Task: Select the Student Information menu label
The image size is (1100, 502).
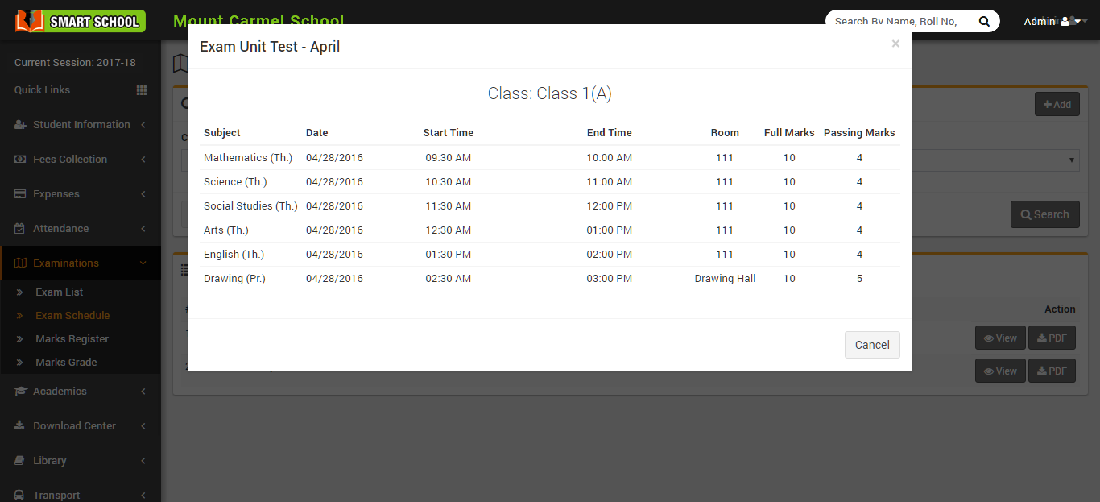Action: coord(81,125)
